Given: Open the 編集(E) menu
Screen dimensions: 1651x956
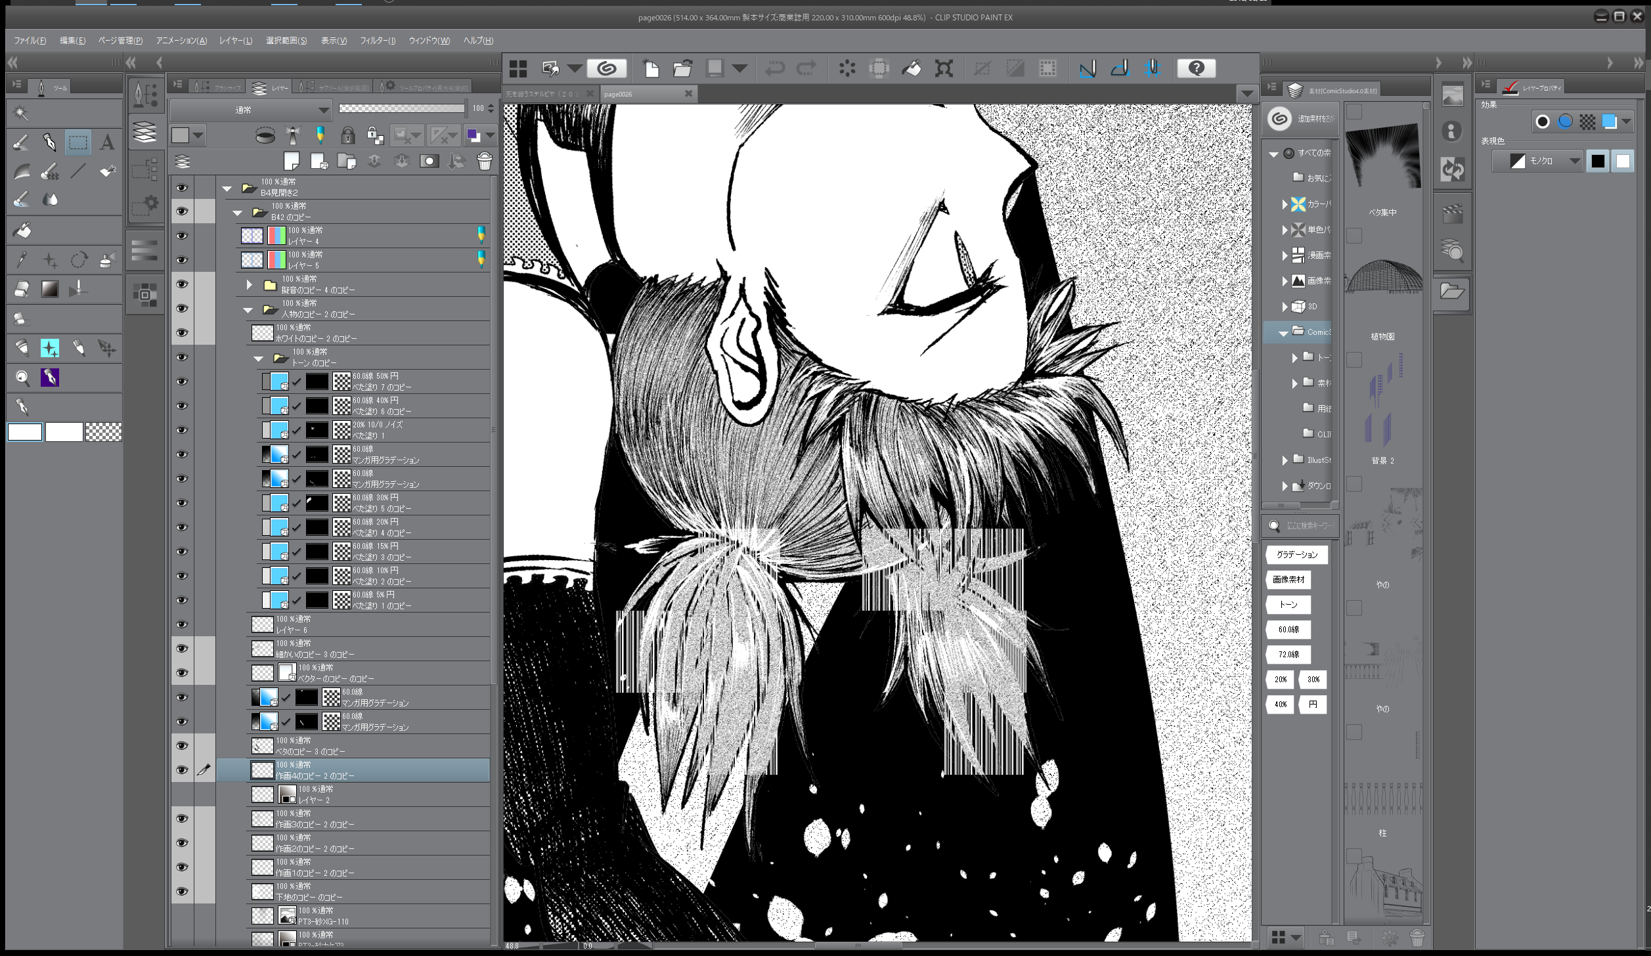Looking at the screenshot, I should 72,41.
